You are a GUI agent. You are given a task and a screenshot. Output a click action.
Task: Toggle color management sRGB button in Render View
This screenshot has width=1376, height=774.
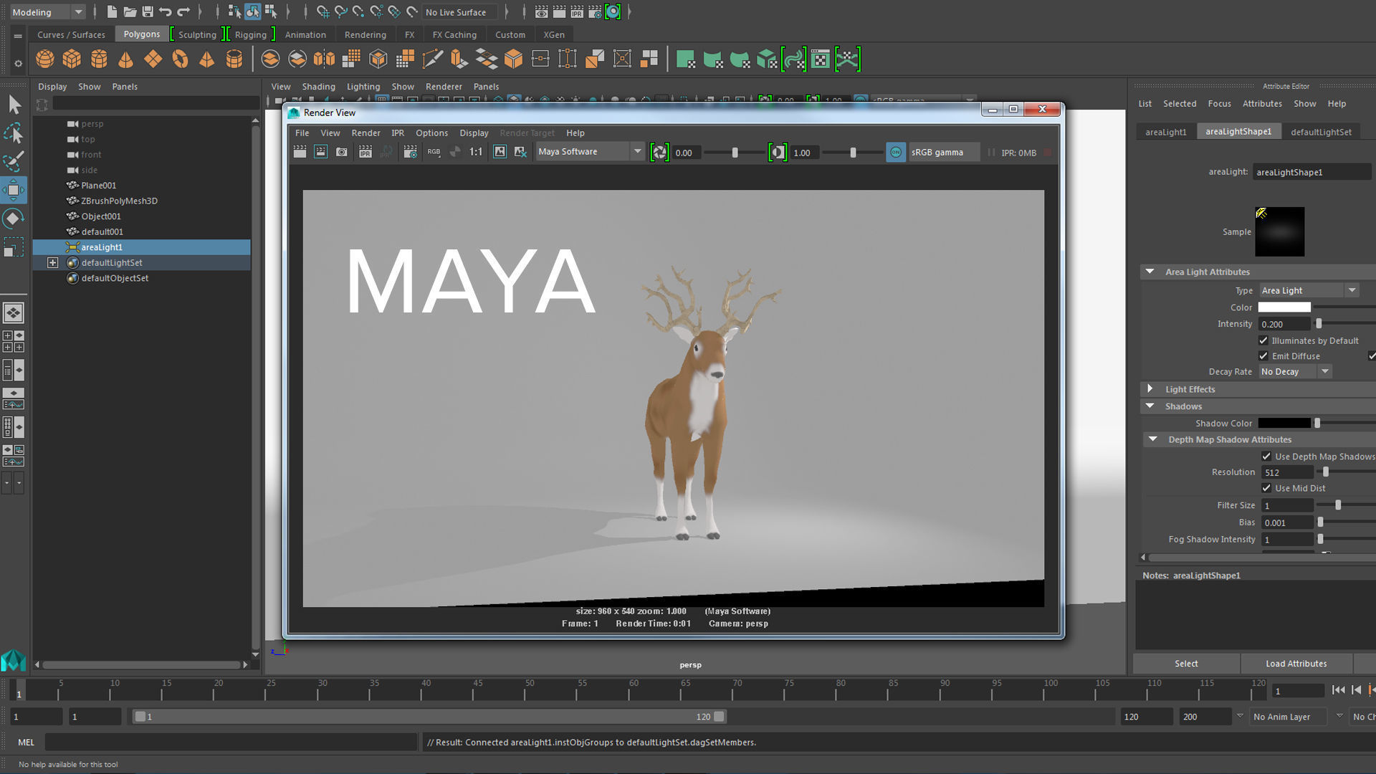click(896, 152)
